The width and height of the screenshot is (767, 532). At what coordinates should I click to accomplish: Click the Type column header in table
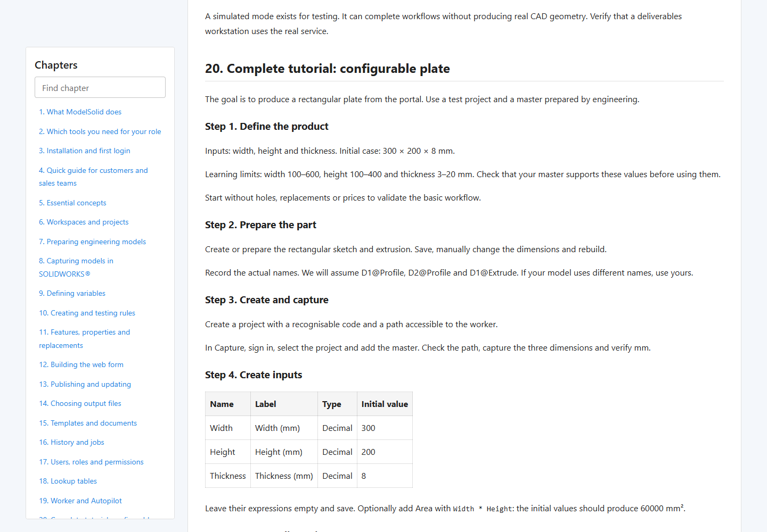pos(337,404)
